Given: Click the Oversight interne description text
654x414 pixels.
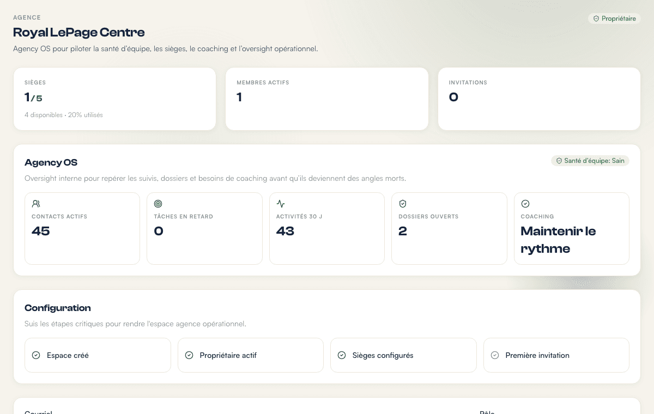Looking at the screenshot, I should click(x=215, y=178).
